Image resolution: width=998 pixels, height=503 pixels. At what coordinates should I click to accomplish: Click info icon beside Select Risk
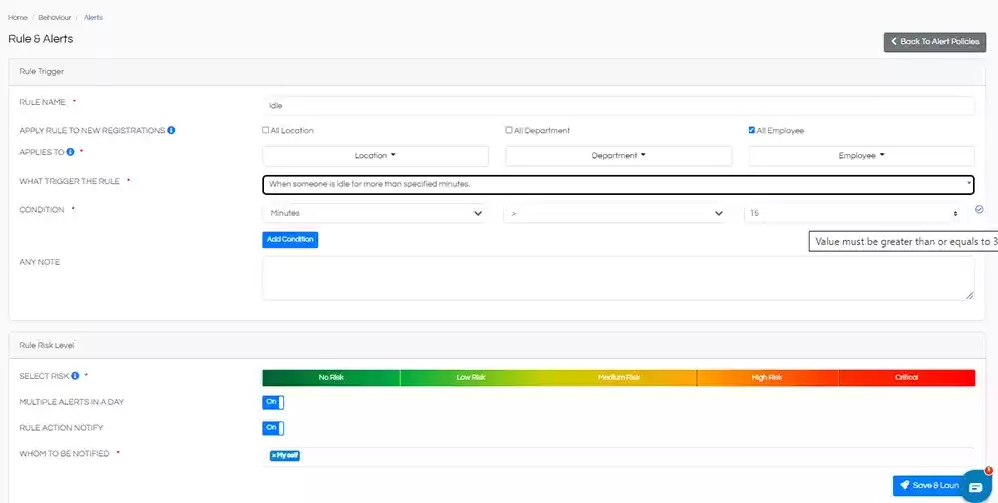[76, 376]
